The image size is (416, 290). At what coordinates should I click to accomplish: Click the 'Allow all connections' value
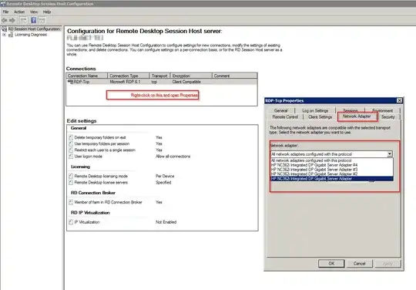click(x=173, y=157)
